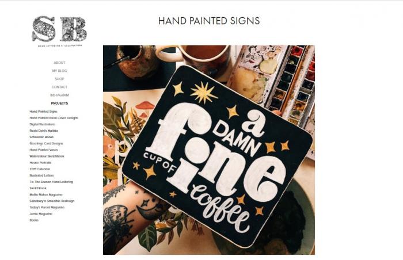Expand the PROJECTS section
Image resolution: width=403 pixels, height=260 pixels.
[x=59, y=104]
